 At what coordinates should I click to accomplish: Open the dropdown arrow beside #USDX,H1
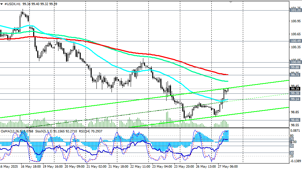click(x=2, y=4)
